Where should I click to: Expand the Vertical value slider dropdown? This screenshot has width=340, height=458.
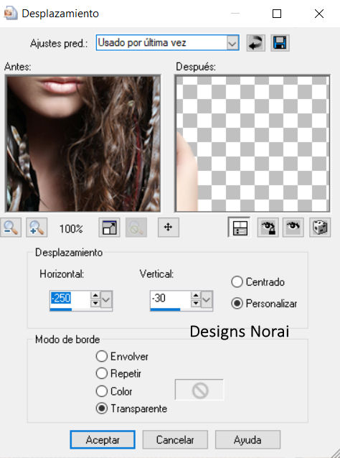pos(207,299)
